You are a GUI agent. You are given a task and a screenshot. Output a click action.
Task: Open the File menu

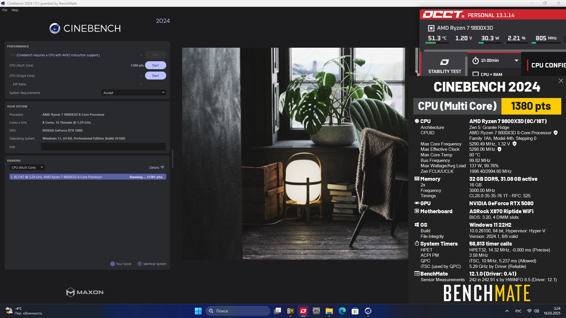[x=5, y=10]
